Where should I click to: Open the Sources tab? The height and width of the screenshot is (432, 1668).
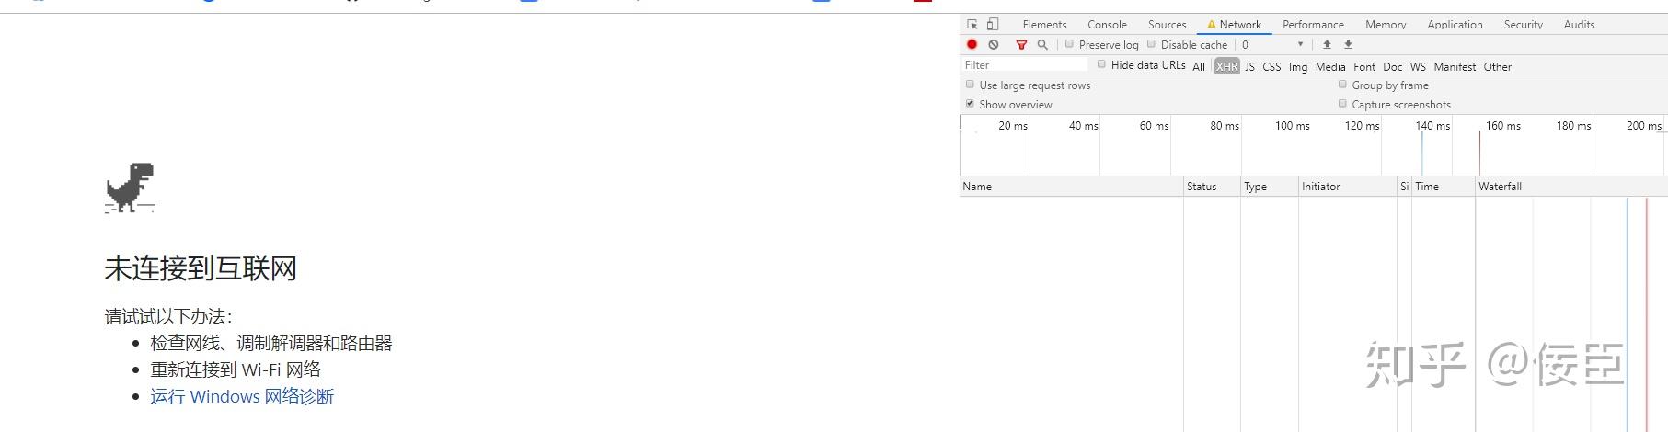click(1167, 25)
